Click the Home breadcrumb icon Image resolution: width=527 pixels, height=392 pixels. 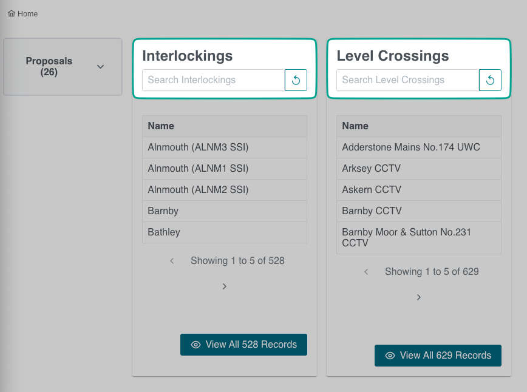coord(12,13)
